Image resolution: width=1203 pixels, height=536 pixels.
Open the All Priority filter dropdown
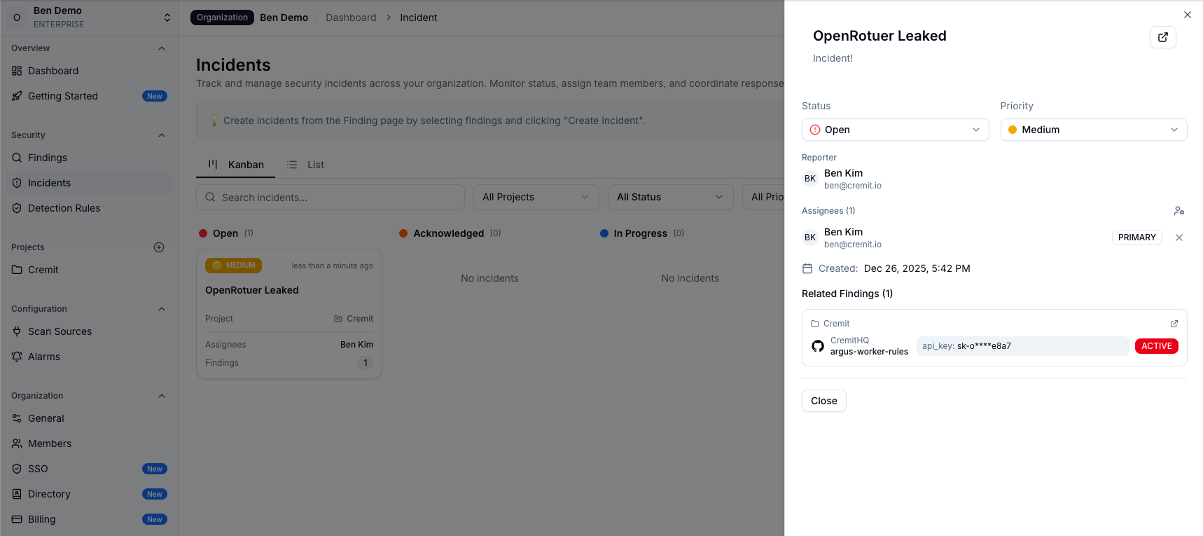point(763,197)
